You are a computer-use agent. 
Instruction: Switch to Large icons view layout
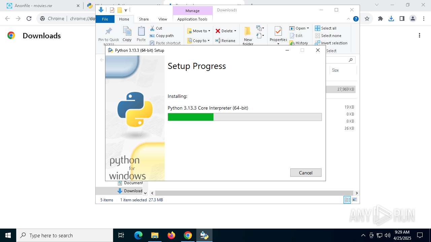[x=355, y=200]
